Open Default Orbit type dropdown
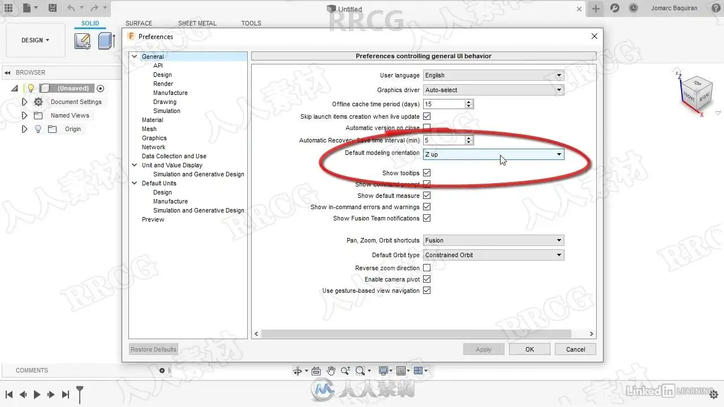 point(493,255)
